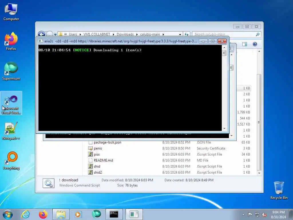Image resolution: width=293 pixels, height=220 pixels.
Task: Show hidden tray icons arrow
Action: [243, 215]
